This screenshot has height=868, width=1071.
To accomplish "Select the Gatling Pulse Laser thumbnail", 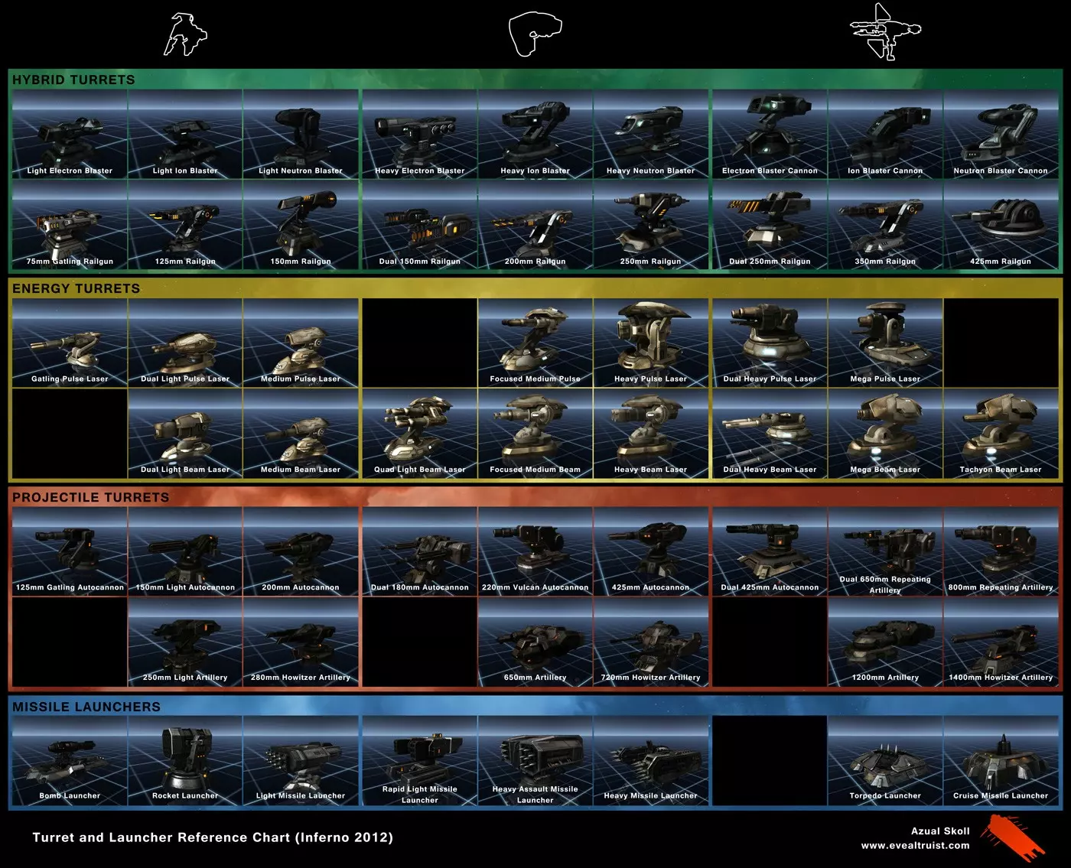I will pos(70,343).
